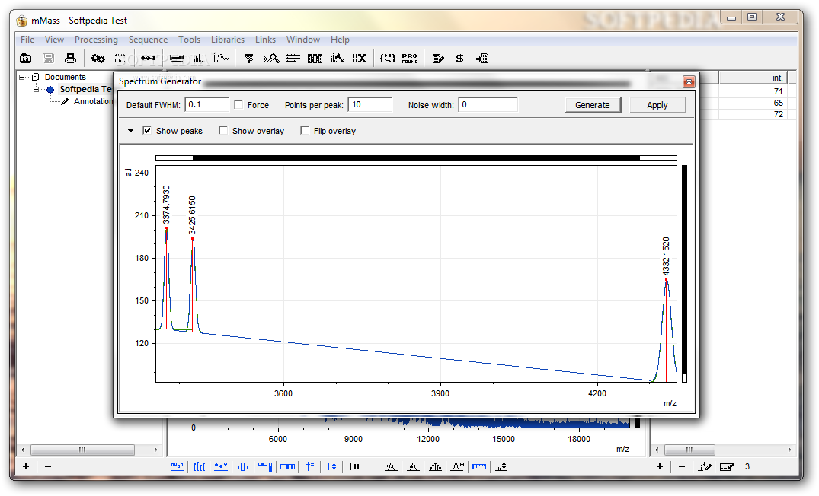Screen dimensions: 819x496
Task: Click the Default FWHM input field
Action: click(206, 104)
